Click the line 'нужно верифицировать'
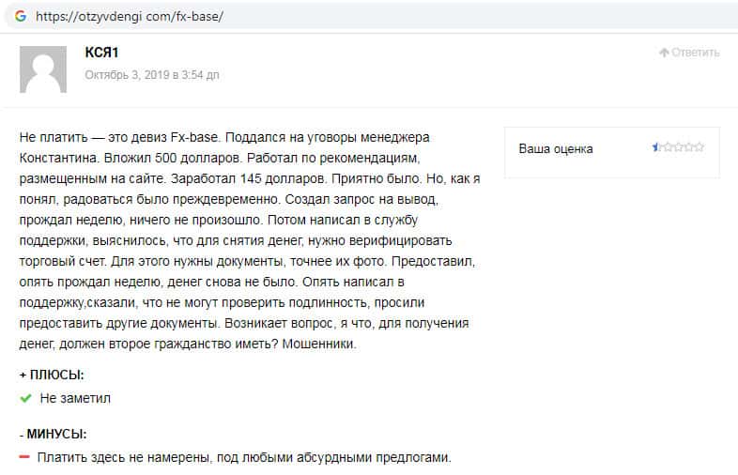738x475 pixels. tap(236, 241)
